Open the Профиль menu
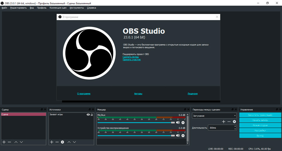Screen dimensions: 282x151 (x=42, y=8)
